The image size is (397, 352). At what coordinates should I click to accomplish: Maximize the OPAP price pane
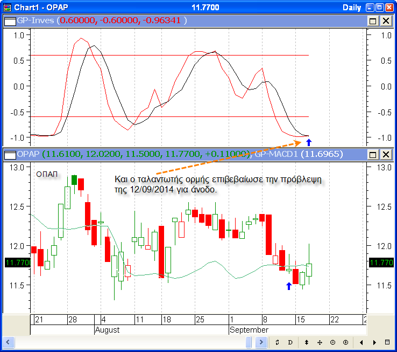pos(373,155)
